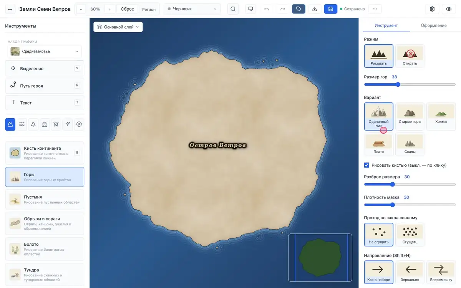Image resolution: width=461 pixels, height=288 pixels.
Task: Open the water waves tool category
Action: pos(22,124)
